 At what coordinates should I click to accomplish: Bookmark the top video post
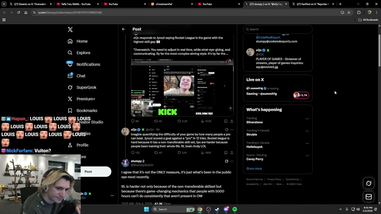click(x=226, y=121)
